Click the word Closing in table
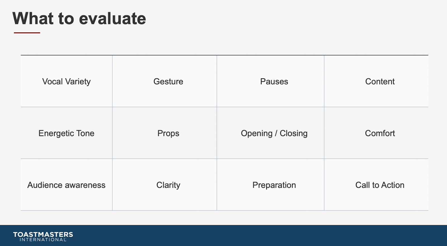Screen dimensions: 447x246 294,134
